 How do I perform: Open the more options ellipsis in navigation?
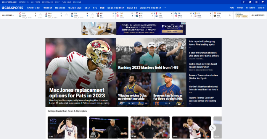tap(165, 8)
